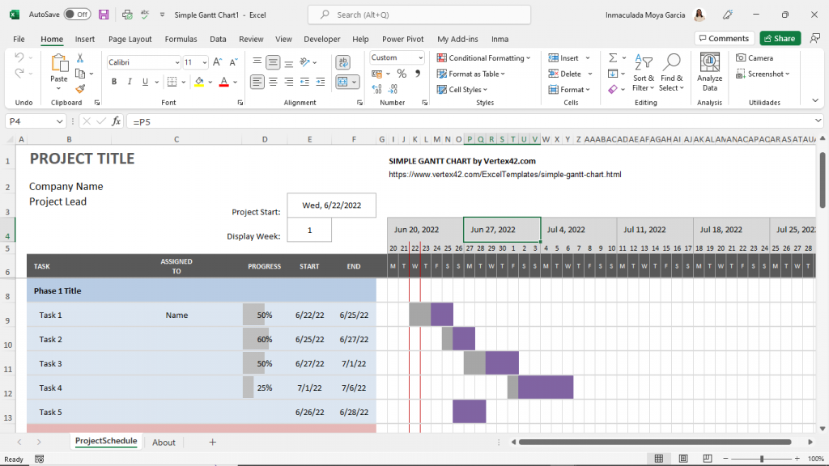Open the Comments pane button

[724, 38]
